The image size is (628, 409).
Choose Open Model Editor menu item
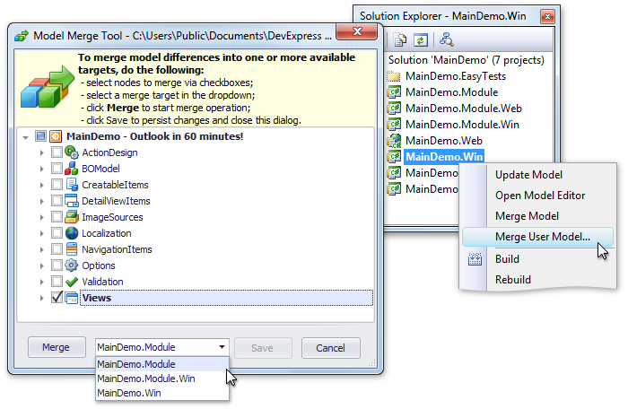point(540,196)
